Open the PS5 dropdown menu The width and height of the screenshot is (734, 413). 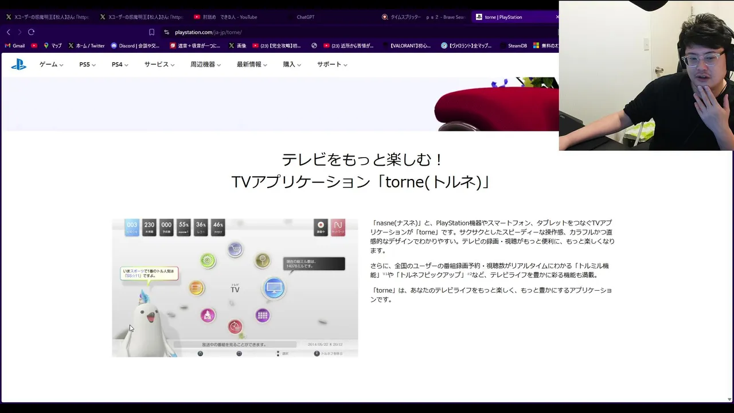click(x=87, y=64)
